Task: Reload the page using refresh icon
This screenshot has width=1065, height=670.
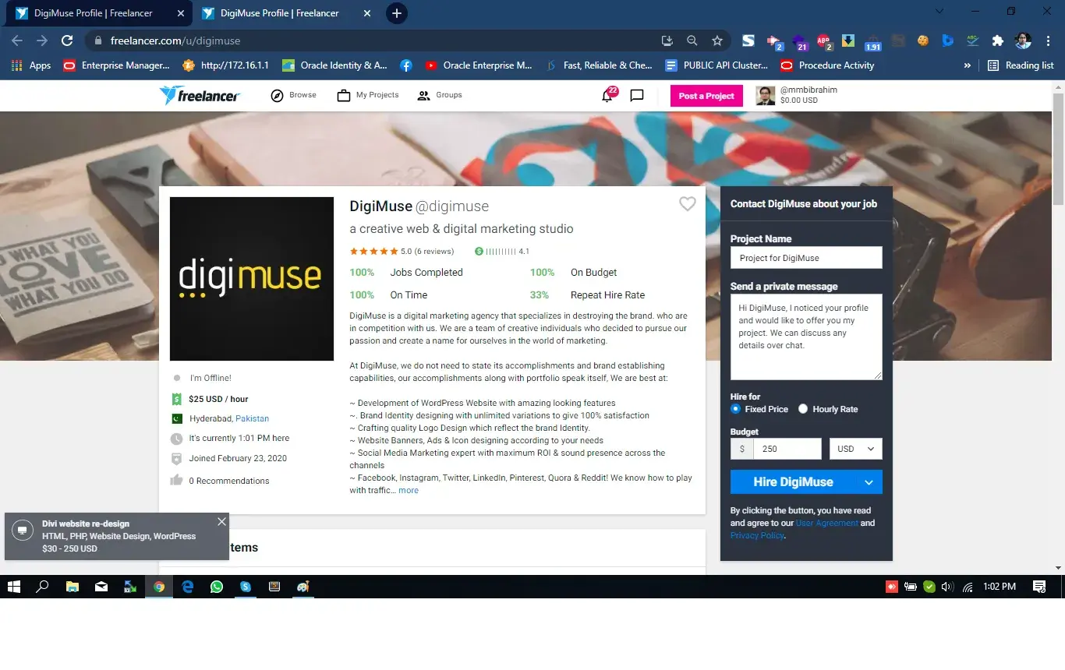Action: click(67, 41)
